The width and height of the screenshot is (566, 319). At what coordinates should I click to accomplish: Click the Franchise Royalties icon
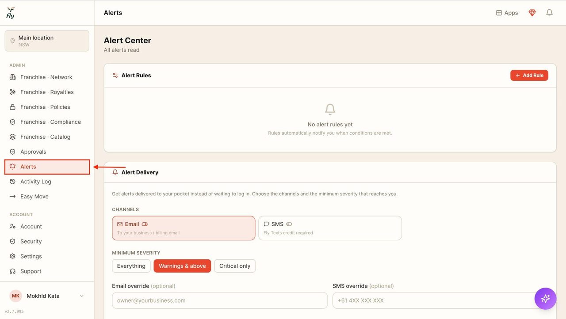[x=12, y=92]
